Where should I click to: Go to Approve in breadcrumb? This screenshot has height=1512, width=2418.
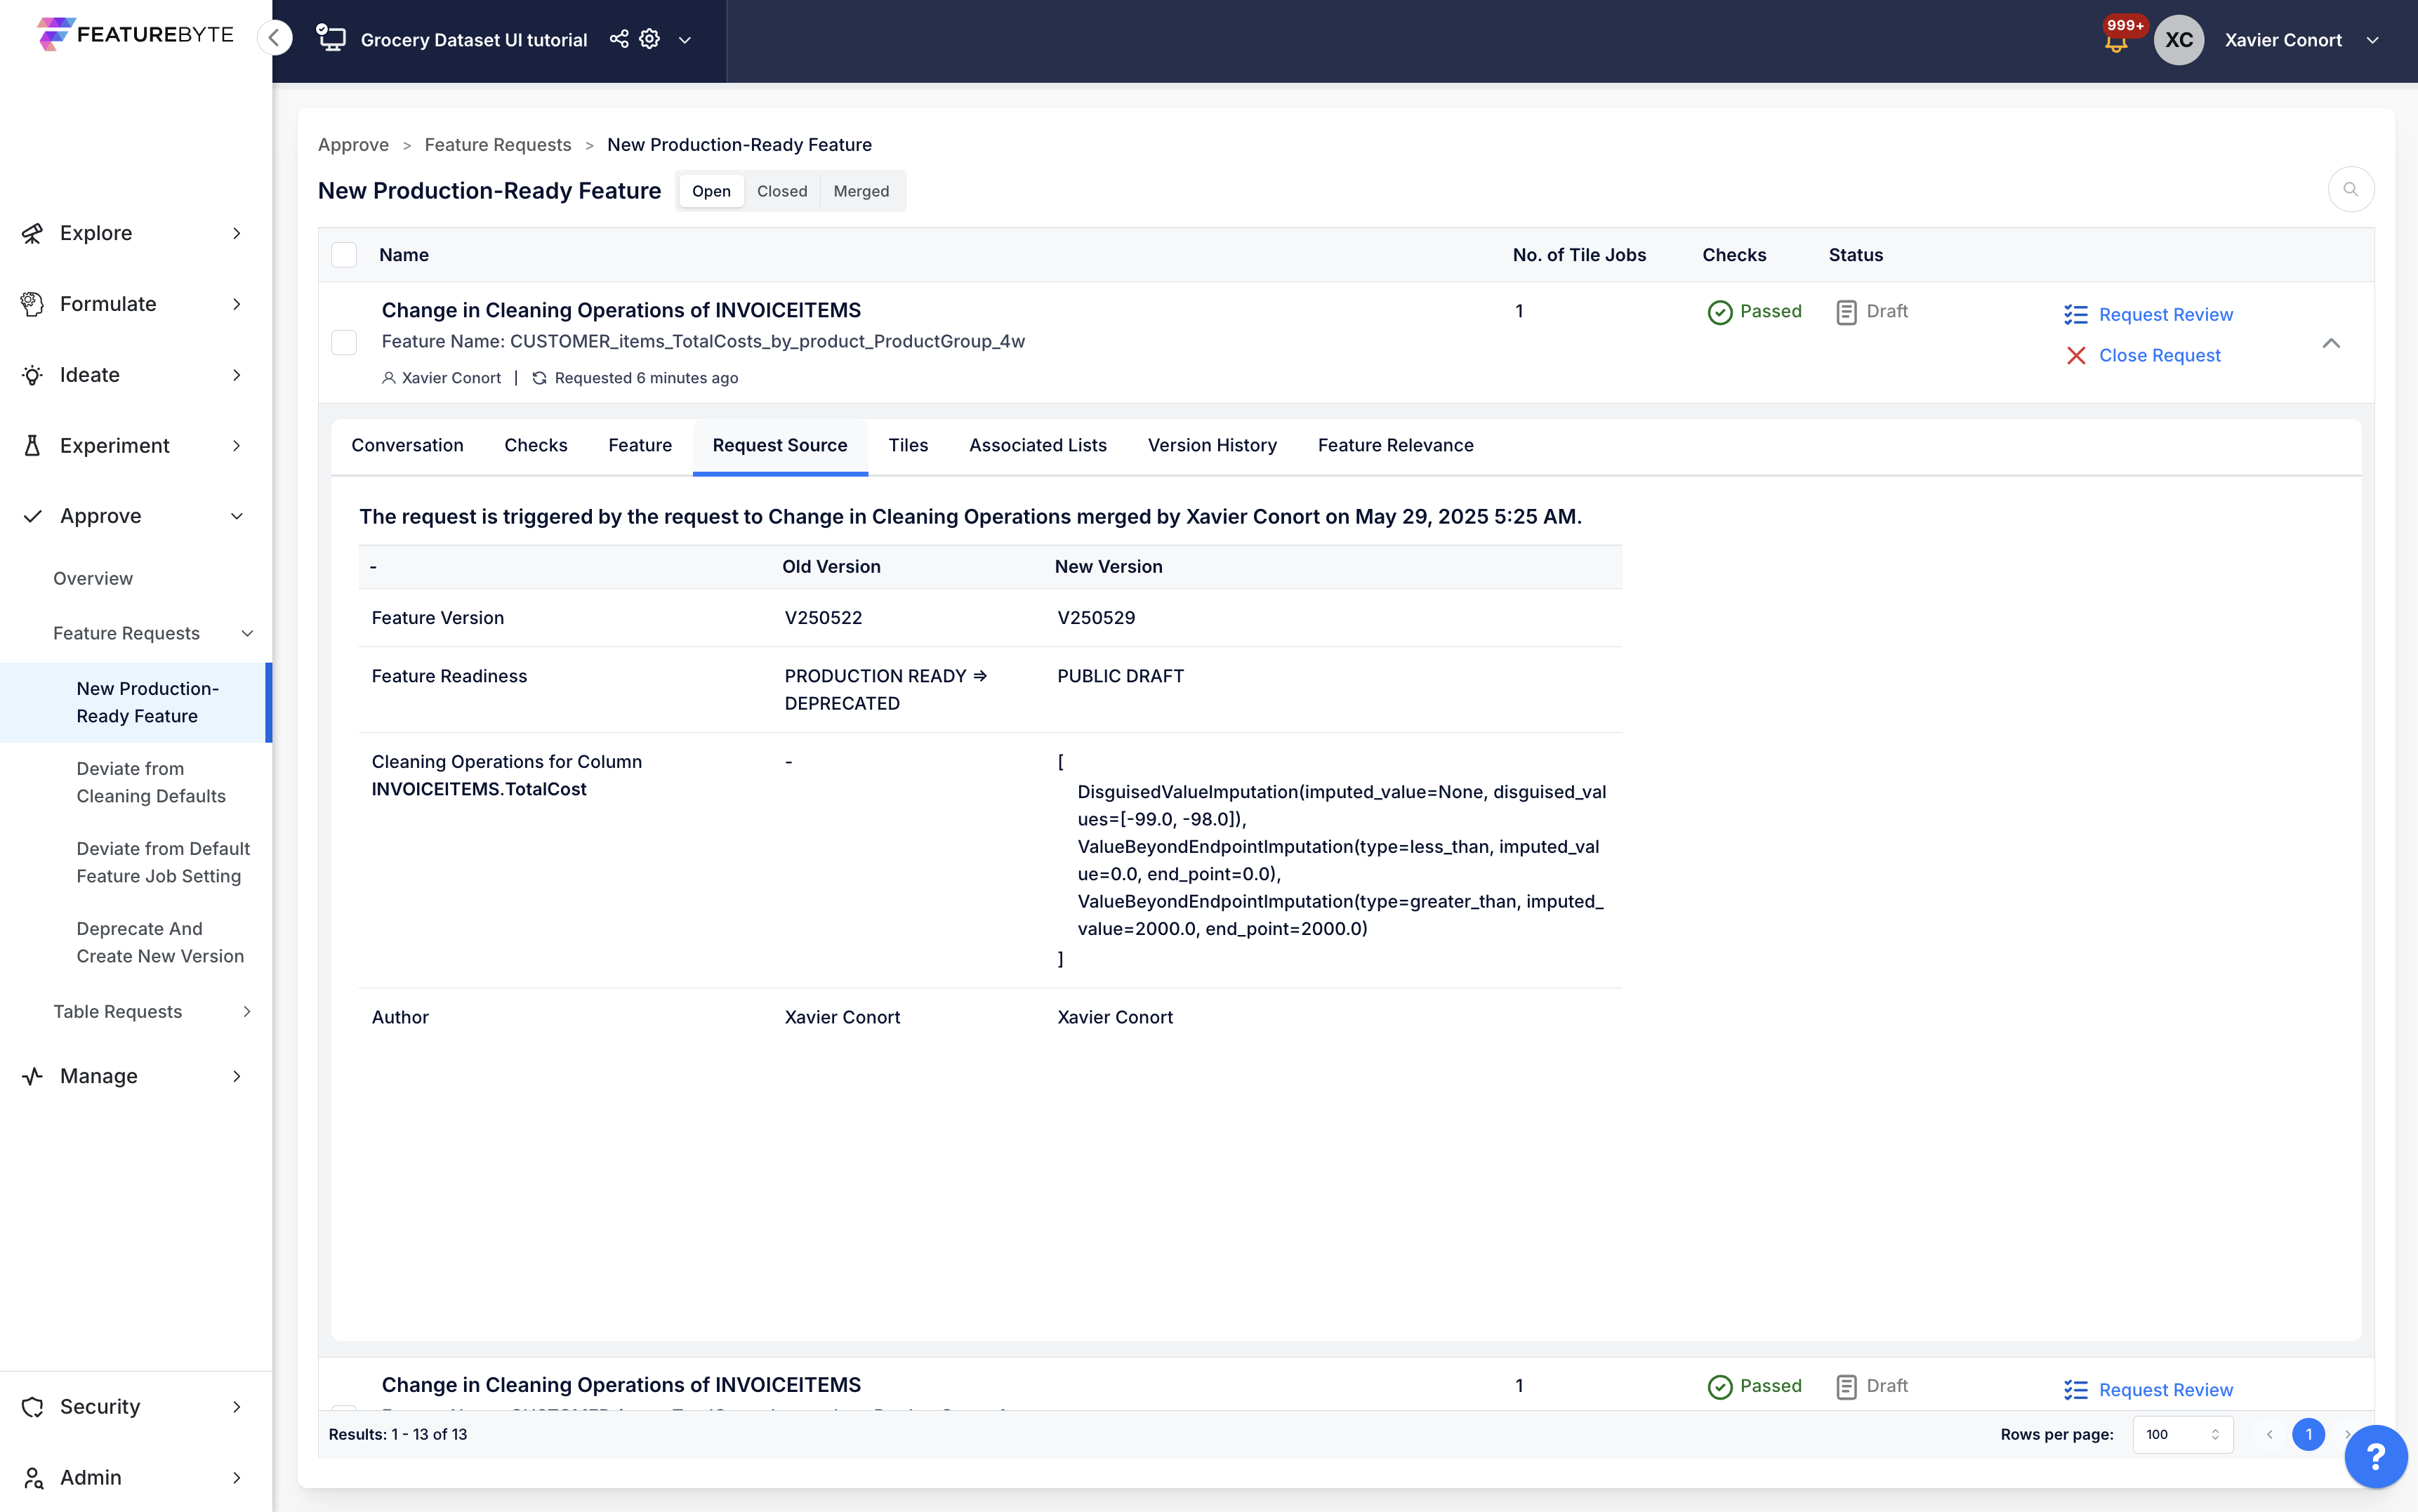(x=353, y=145)
